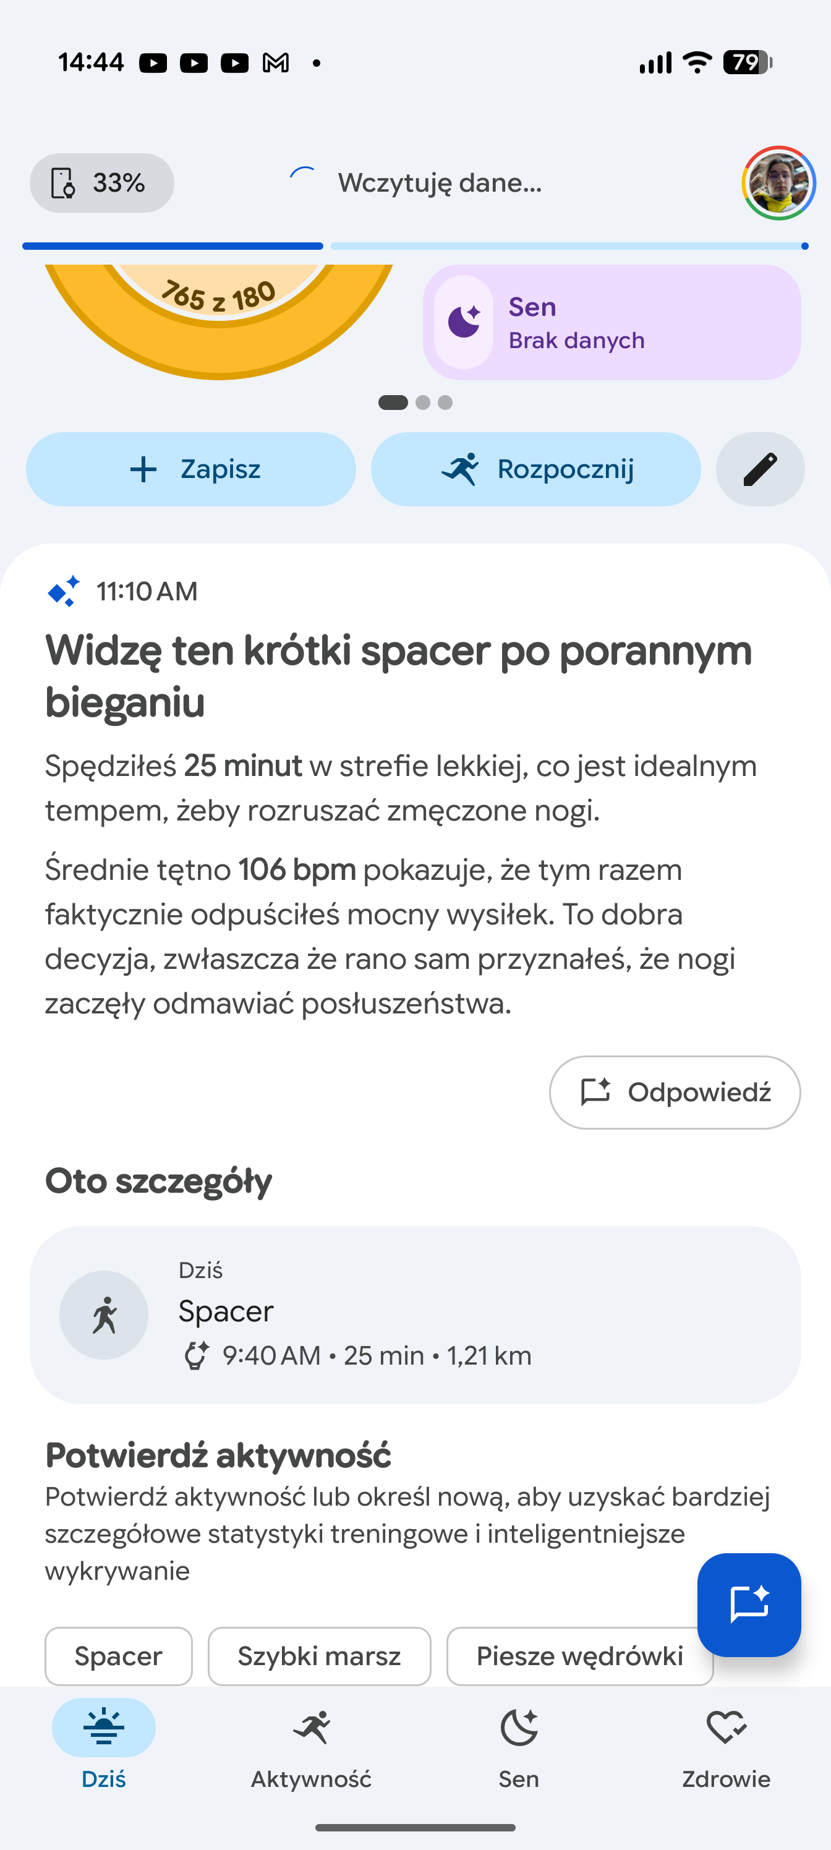
Task: Select the Spacer activity chip
Action: click(119, 1655)
